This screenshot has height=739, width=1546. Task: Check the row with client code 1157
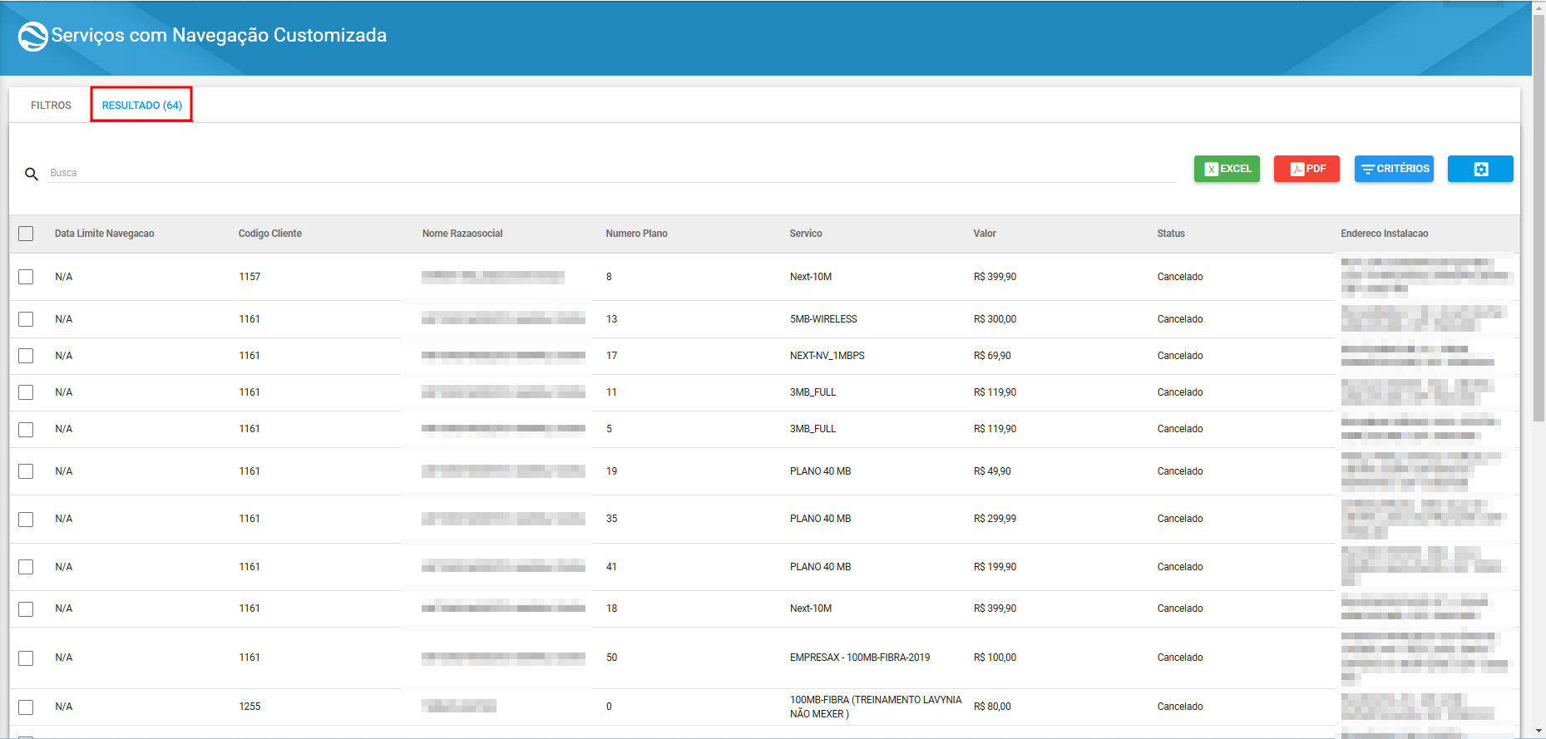click(x=26, y=277)
